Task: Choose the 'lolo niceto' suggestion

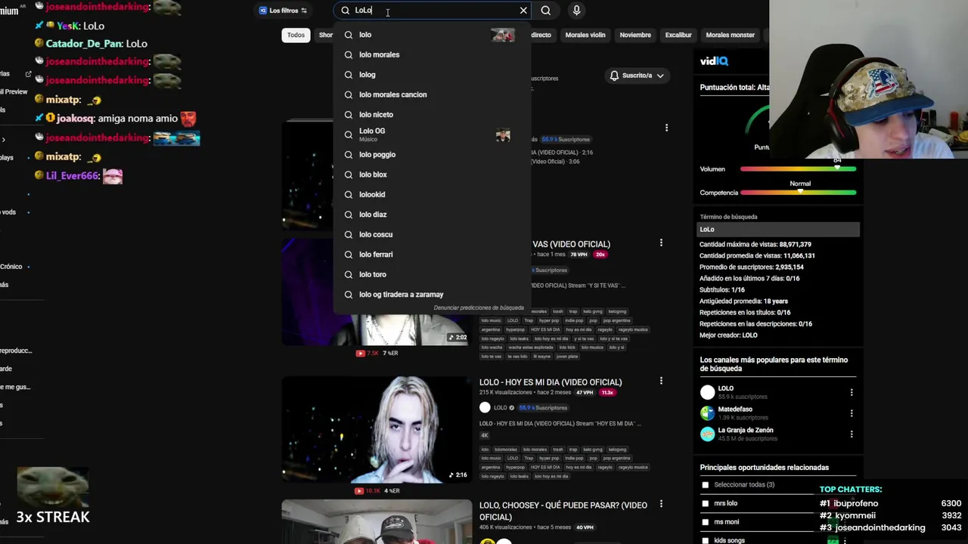Action: coord(432,115)
